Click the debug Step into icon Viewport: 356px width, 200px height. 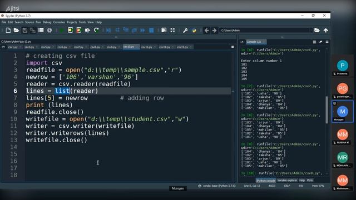coord(126,30)
